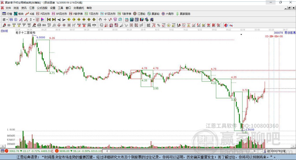Select the percent retracement tool

(x=159, y=25)
